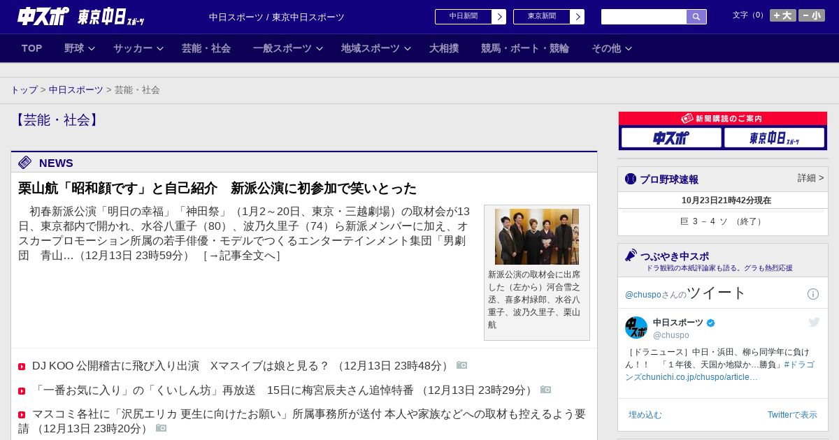Decrease text size with the －小 button
The width and height of the screenshot is (839, 440).
[812, 15]
